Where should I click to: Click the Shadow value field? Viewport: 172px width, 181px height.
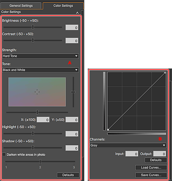[x=72, y=148]
